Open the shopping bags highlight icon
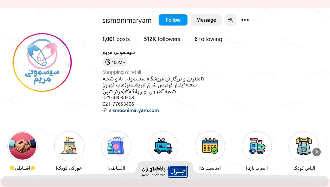 point(116,146)
